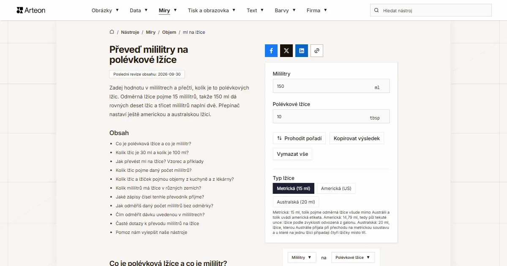Select the Americká (US) spoon type
The height and width of the screenshot is (266, 507).
tap(336, 188)
